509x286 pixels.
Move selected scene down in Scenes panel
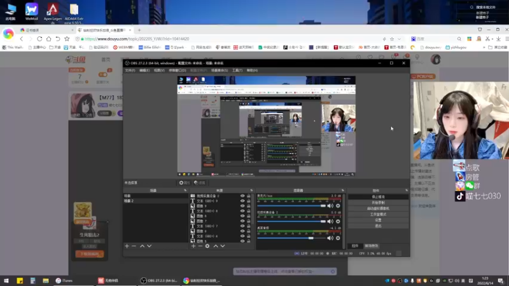[150, 246]
